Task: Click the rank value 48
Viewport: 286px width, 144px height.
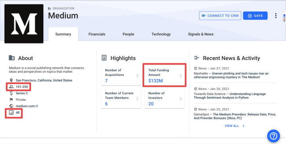Action: tap(18, 113)
